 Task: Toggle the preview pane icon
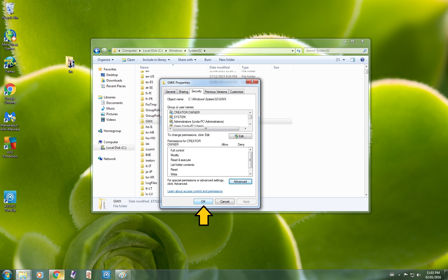tap(353, 60)
